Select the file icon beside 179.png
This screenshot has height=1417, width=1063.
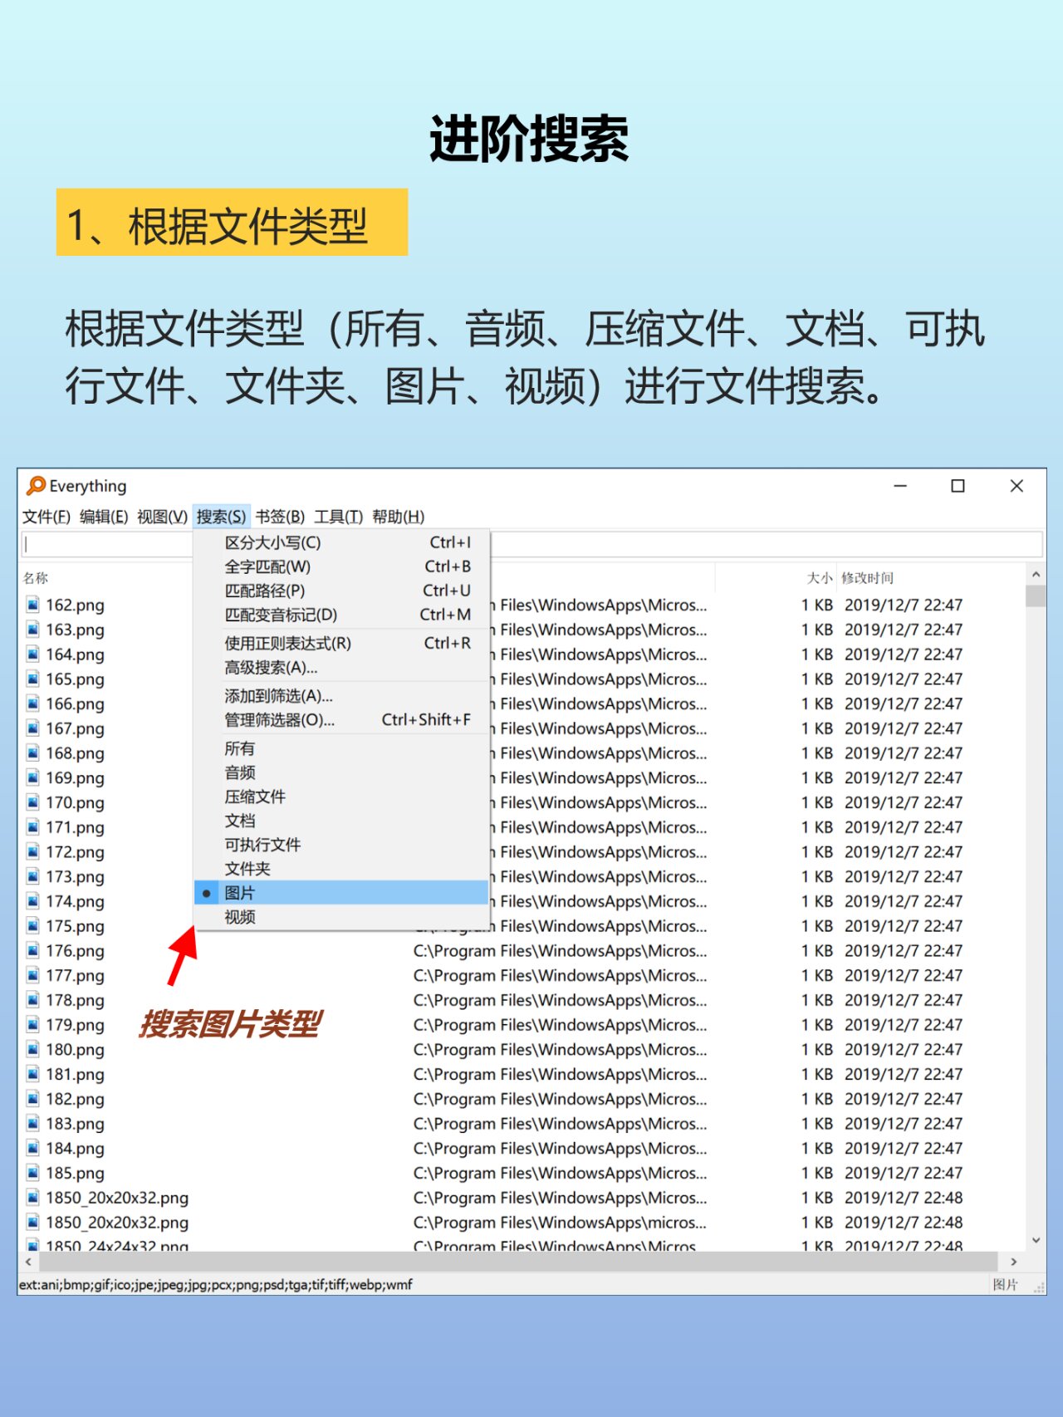coord(32,1025)
